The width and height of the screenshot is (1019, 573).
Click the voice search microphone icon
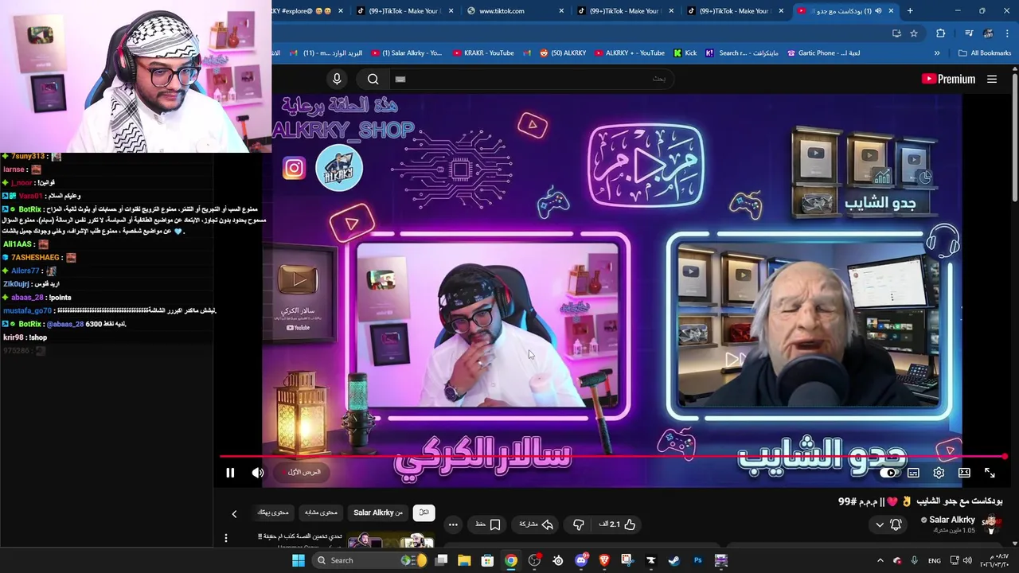[337, 79]
